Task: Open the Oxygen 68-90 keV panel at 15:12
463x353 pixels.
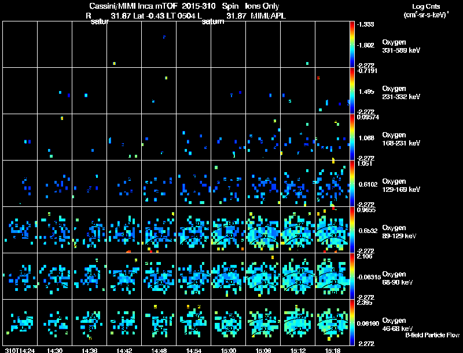Action: click(298, 276)
